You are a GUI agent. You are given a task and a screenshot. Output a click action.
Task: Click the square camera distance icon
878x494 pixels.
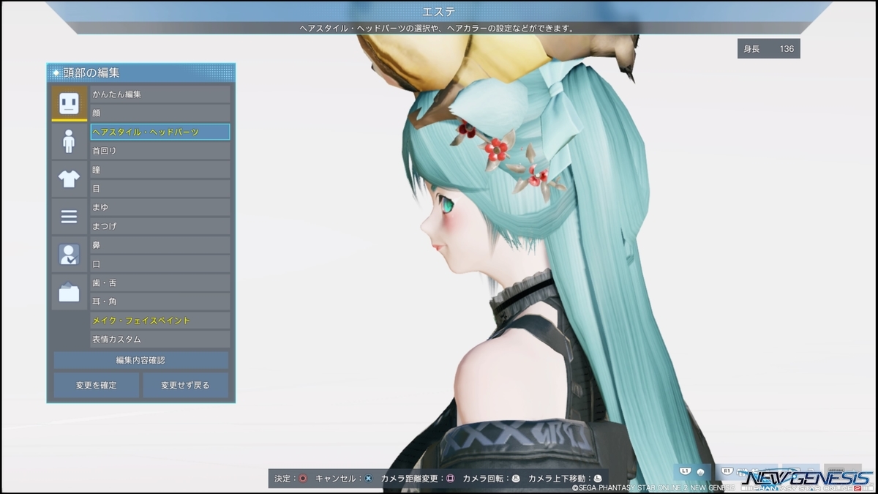(x=451, y=479)
